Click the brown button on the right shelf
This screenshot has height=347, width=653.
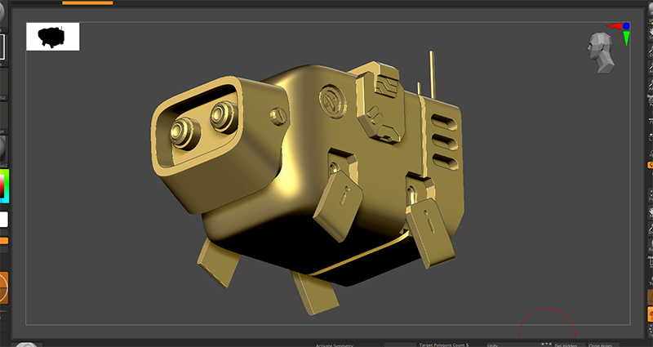(650, 297)
